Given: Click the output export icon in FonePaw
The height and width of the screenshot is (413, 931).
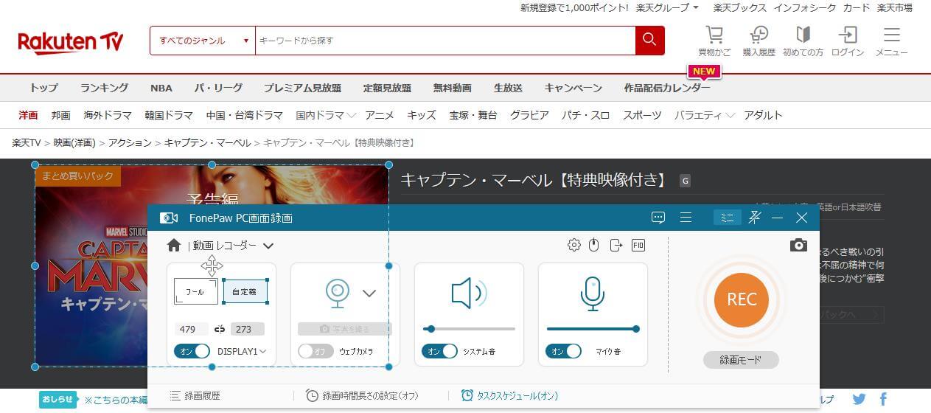Looking at the screenshot, I should pyautogui.click(x=616, y=245).
